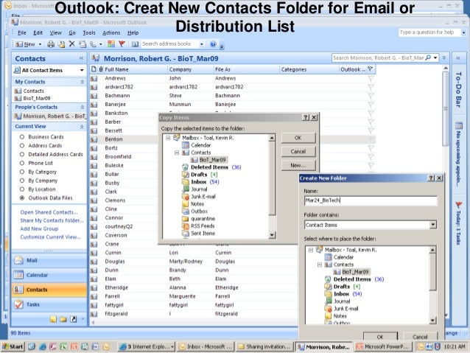Sort contacts by Full Name column header
This screenshot has width=470, height=353.
[x=135, y=69]
